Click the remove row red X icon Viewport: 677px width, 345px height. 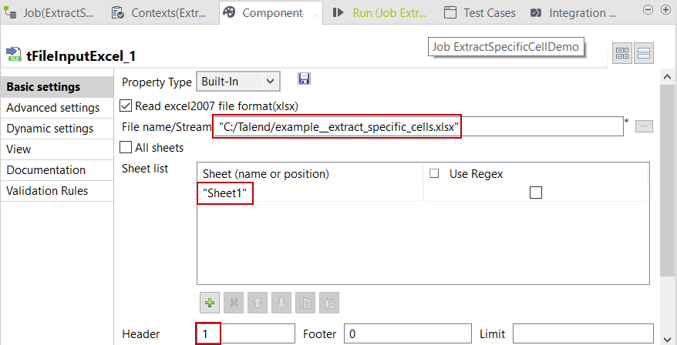click(x=233, y=303)
